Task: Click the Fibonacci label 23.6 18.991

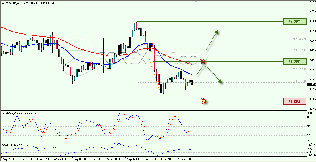Action: tap(299, 81)
